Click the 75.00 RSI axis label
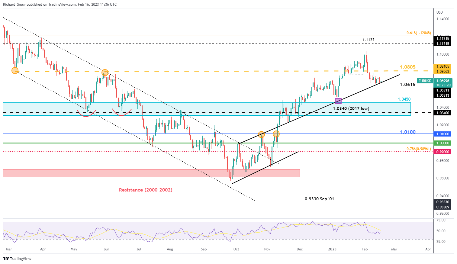Viewport: 457px width, 264px height. pyautogui.click(x=441, y=220)
